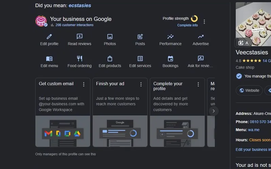
Task: Call the 0810 570 phone number
Action: (x=260, y=122)
